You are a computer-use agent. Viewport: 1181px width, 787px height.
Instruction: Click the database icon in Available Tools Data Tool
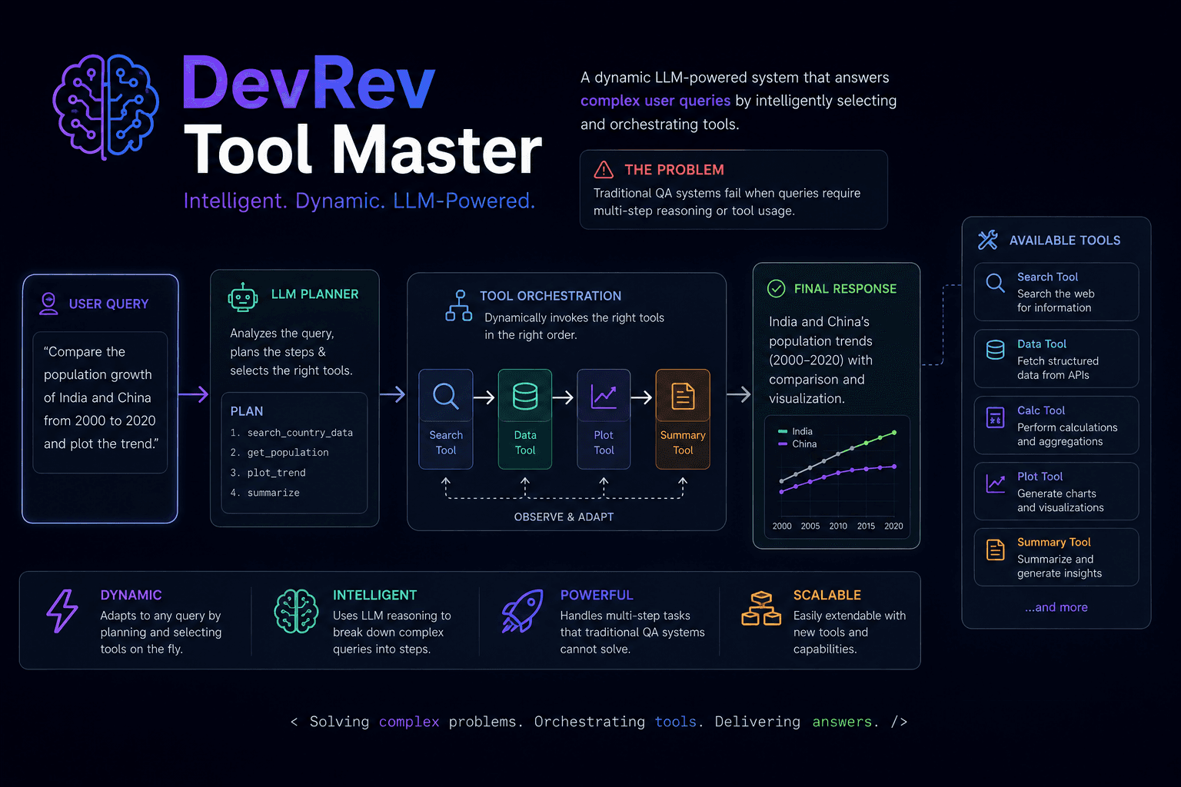(996, 350)
